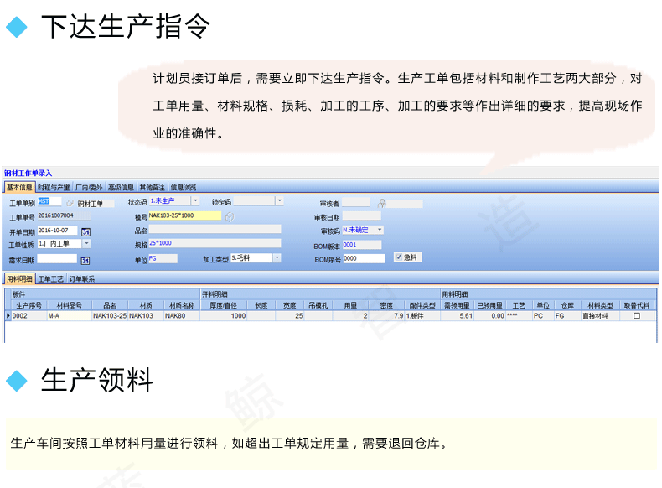Image resolution: width=662 pixels, height=488 pixels.
Task: Click the BOM序号 field 0000
Action: pos(364,258)
